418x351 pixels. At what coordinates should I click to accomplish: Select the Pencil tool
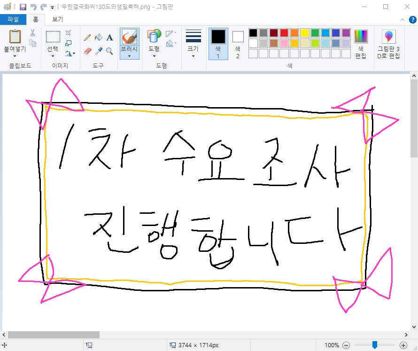(x=87, y=37)
